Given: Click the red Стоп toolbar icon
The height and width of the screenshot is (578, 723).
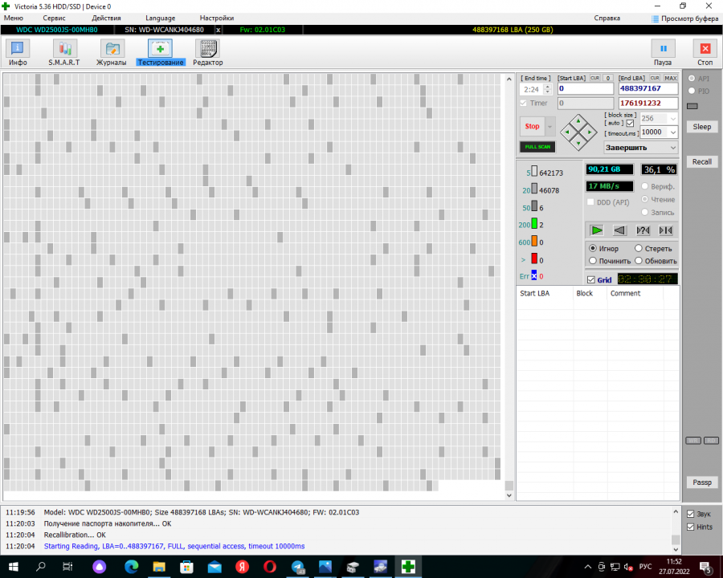Looking at the screenshot, I should [705, 52].
